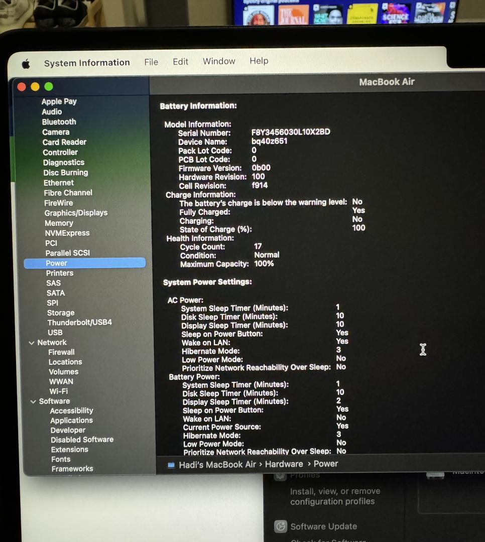Click the device name bq40z651
Image resolution: width=485 pixels, height=542 pixels.
pos(269,141)
